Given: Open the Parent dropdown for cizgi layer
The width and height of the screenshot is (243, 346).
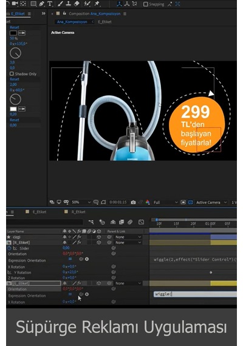Looking at the screenshot, I should point(128,237).
